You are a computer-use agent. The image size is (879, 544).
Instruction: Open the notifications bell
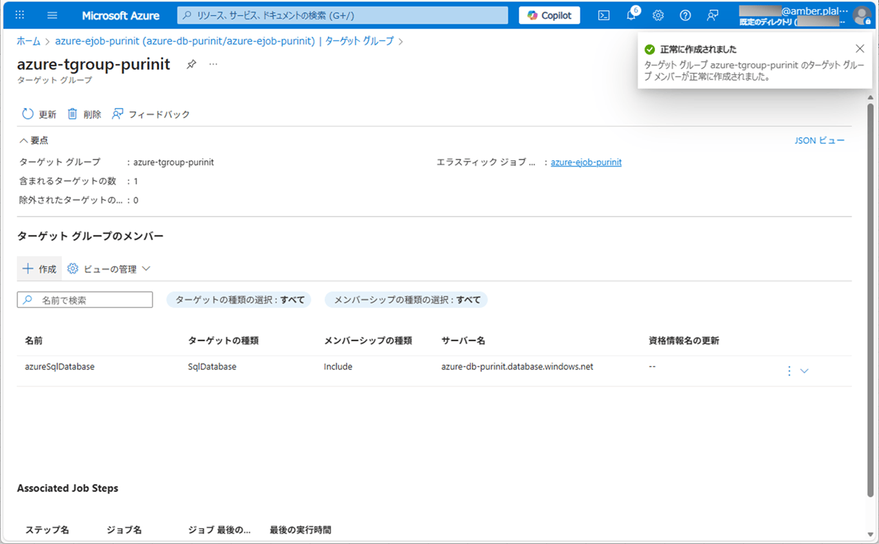coord(631,15)
